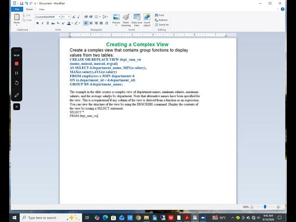
Task: Click the first-line indent marker on ruler
Action: click(70, 34)
